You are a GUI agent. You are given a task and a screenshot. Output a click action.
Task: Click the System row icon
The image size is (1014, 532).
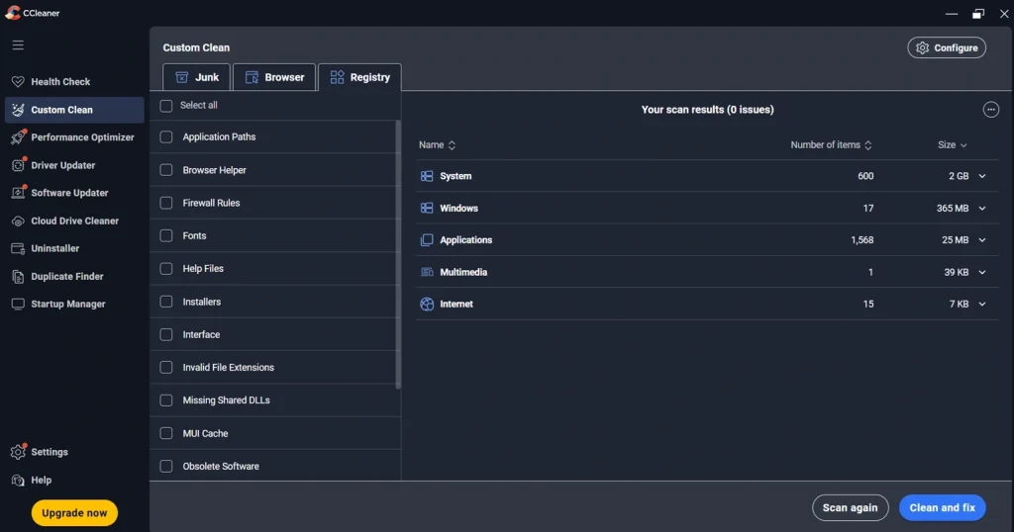pos(427,176)
